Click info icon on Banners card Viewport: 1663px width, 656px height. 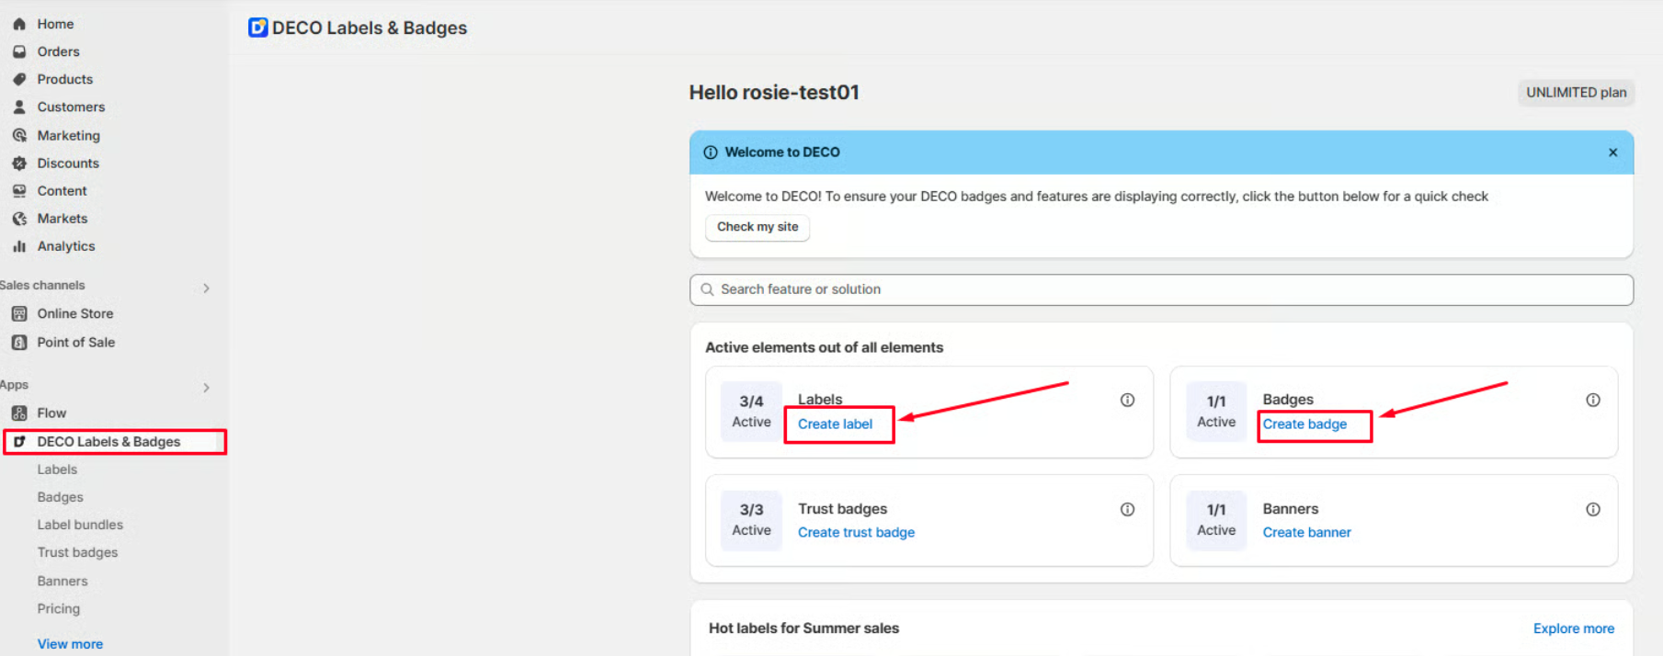point(1592,509)
